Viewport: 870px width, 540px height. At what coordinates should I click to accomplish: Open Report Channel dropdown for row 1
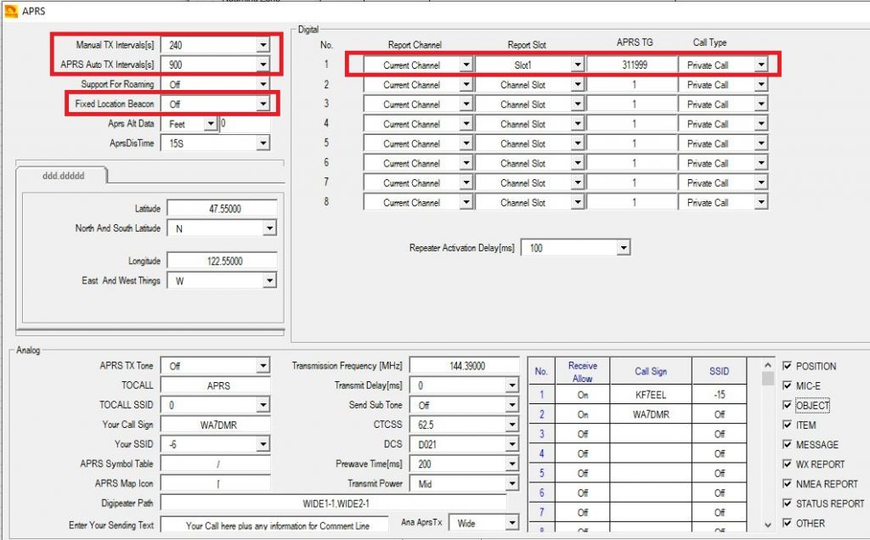click(x=466, y=65)
